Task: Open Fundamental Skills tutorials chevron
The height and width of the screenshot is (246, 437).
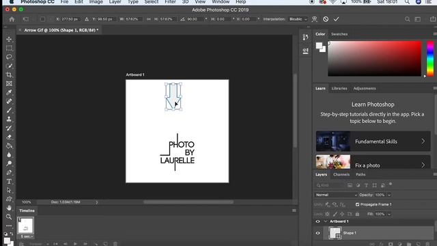Action: (x=423, y=141)
